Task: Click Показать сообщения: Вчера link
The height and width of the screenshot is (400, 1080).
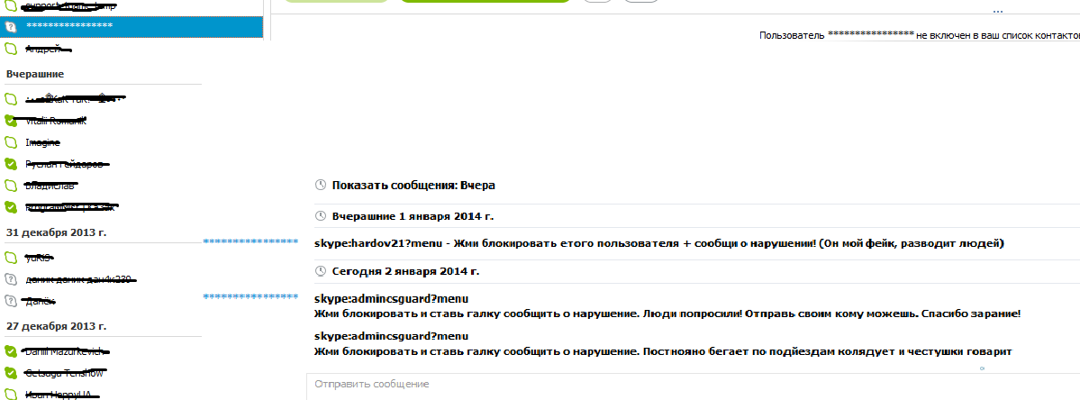Action: click(x=414, y=186)
